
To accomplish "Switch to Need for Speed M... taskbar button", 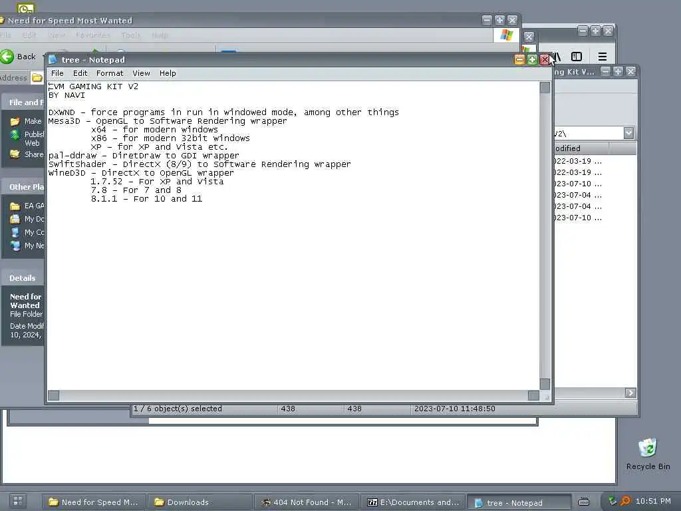I will pyautogui.click(x=93, y=502).
